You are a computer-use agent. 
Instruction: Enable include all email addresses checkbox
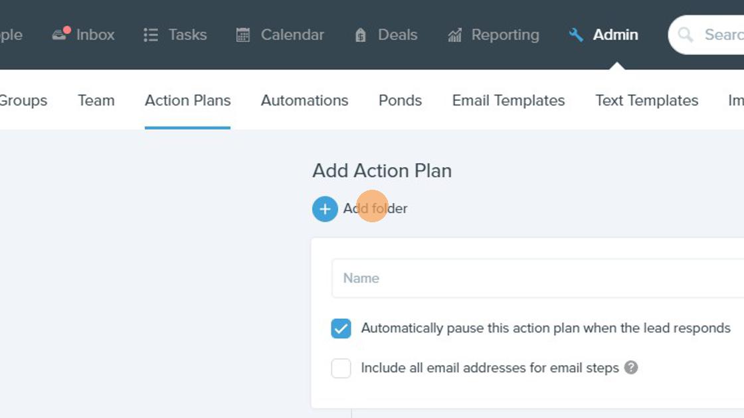pyautogui.click(x=341, y=368)
